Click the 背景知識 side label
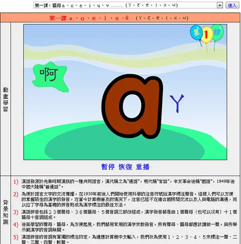This screenshot has height=244, width=241. (x=5, y=212)
